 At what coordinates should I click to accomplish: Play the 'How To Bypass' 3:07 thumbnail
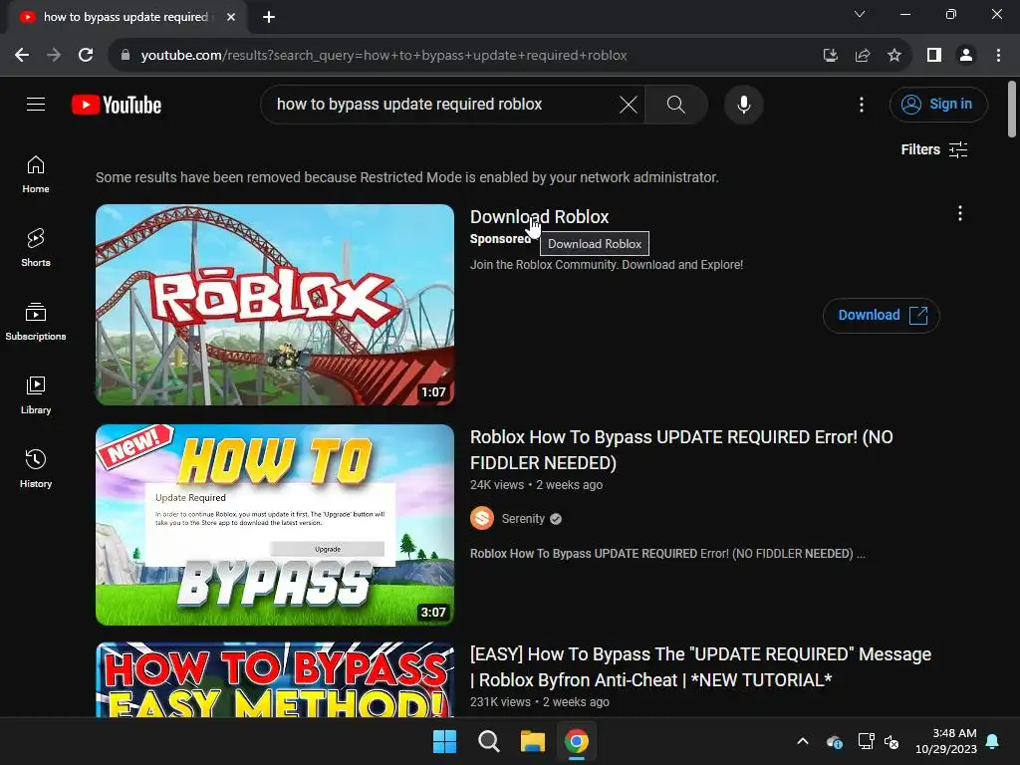point(275,525)
